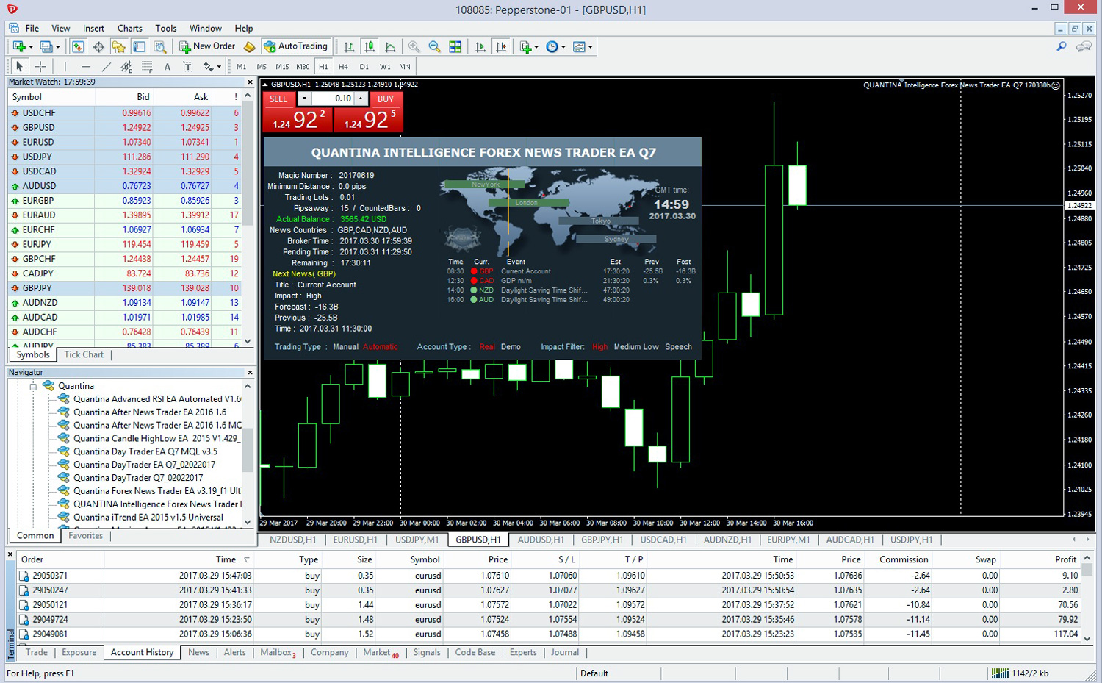Select the Trendline drawing tool
Screen dimensions: 1102x683
106,66
